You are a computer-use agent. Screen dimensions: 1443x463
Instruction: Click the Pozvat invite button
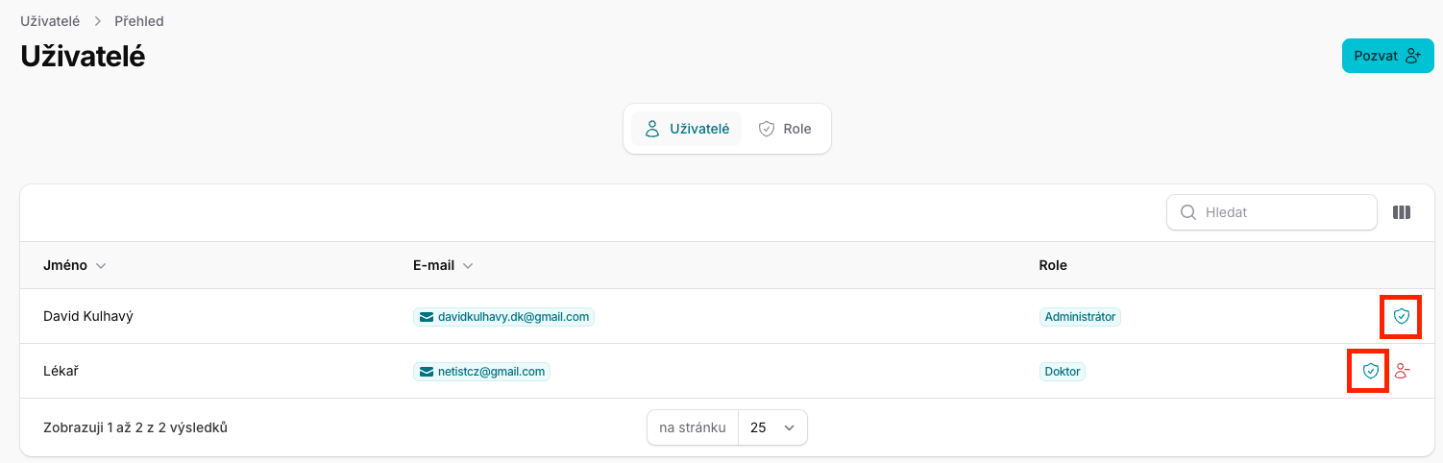point(1386,56)
